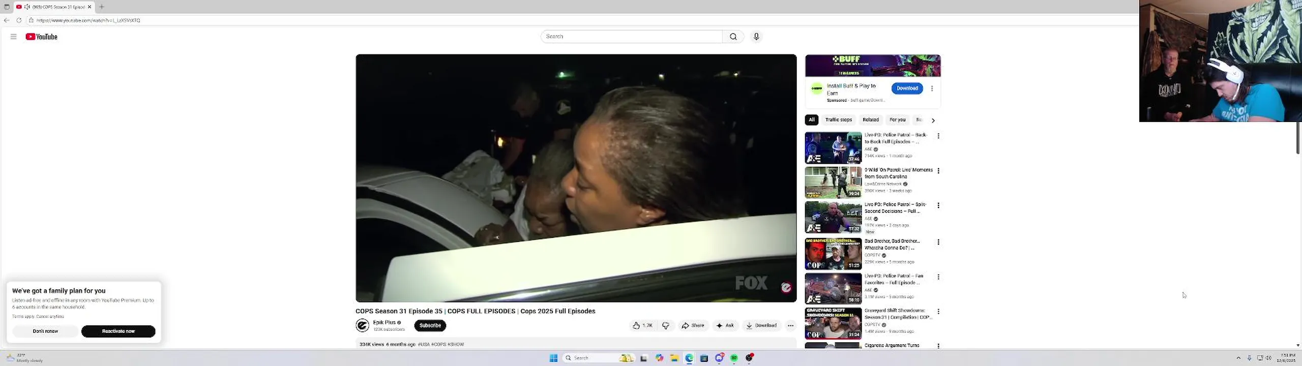Download the video below the player
This screenshot has width=1302, height=366.
tap(761, 325)
